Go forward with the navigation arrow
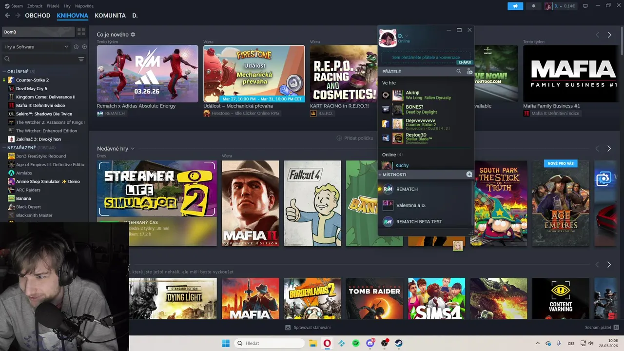This screenshot has height=351, width=624. [18, 16]
